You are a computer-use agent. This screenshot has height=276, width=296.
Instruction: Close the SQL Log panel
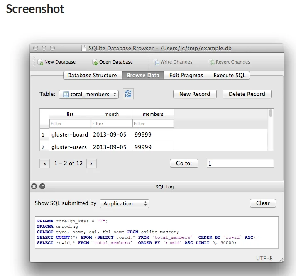[34, 186]
